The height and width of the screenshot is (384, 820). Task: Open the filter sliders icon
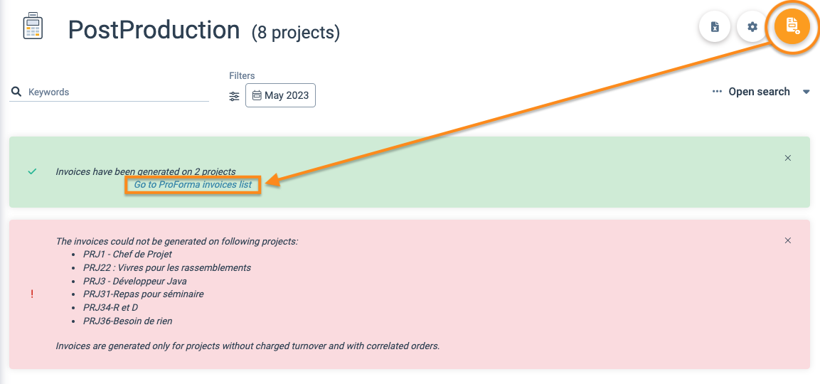tap(234, 96)
